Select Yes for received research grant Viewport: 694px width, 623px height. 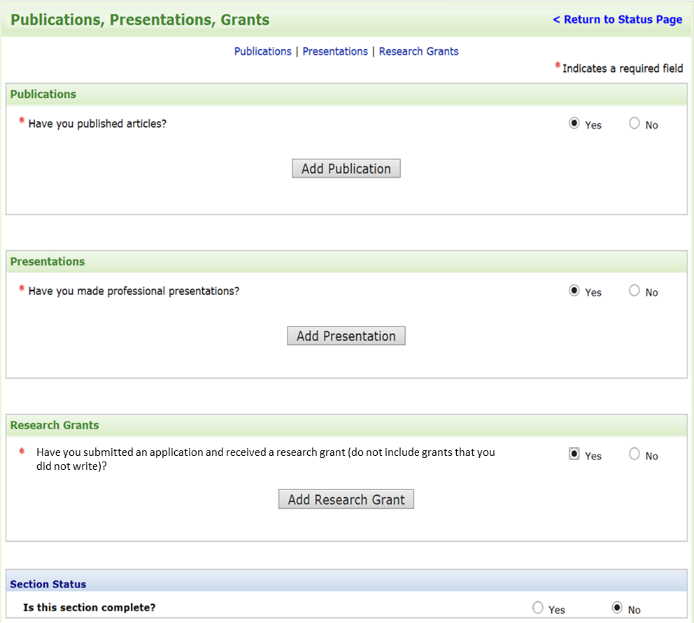coord(574,454)
